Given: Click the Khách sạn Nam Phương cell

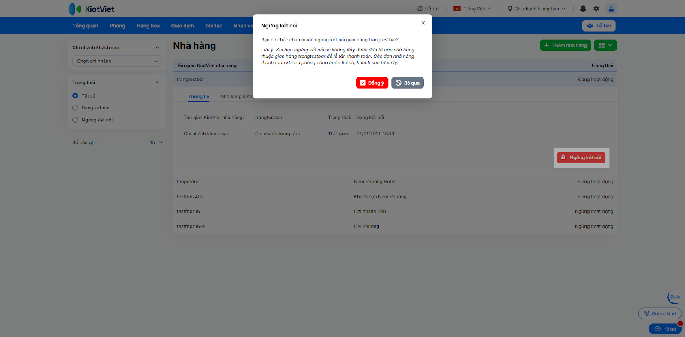Looking at the screenshot, I should (380, 197).
